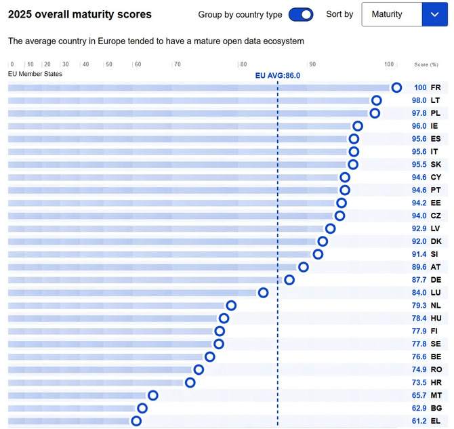Image resolution: width=454 pixels, height=429 pixels.
Task: Open the Sort by Maturity dropdown
Action: [392, 14]
